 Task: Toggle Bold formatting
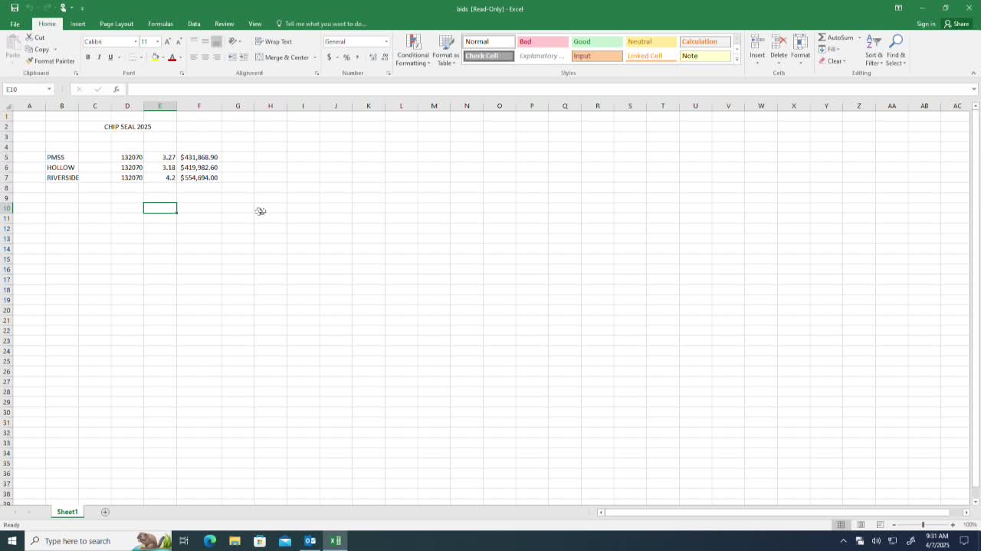pyautogui.click(x=87, y=57)
